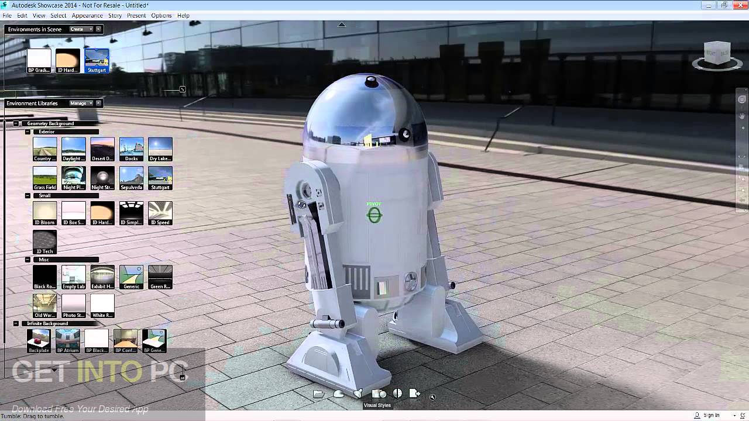
Task: Choose the Docks environment thumbnail
Action: point(131,149)
